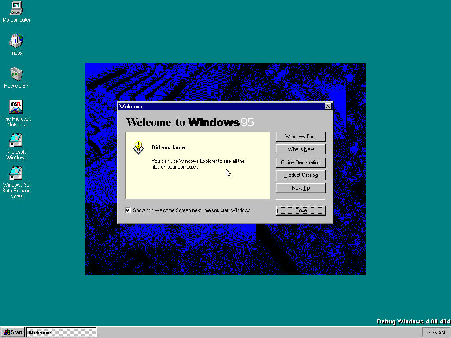The height and width of the screenshot is (338, 451).
Task: Open What's New
Action: (x=300, y=150)
